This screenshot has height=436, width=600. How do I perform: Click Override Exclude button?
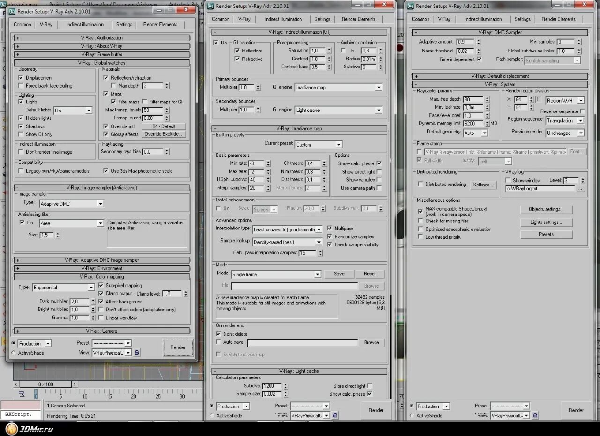click(163, 134)
